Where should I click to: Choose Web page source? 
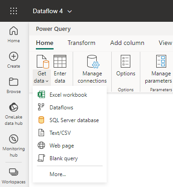(x=69, y=146)
